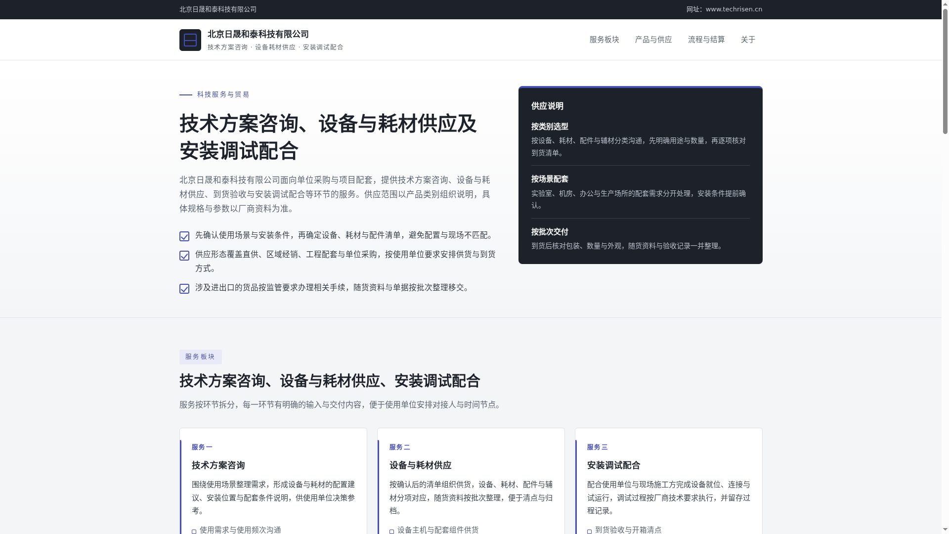Click checkmark icon beside 先确认使用场景与安装条件
The height and width of the screenshot is (534, 949).
(184, 236)
